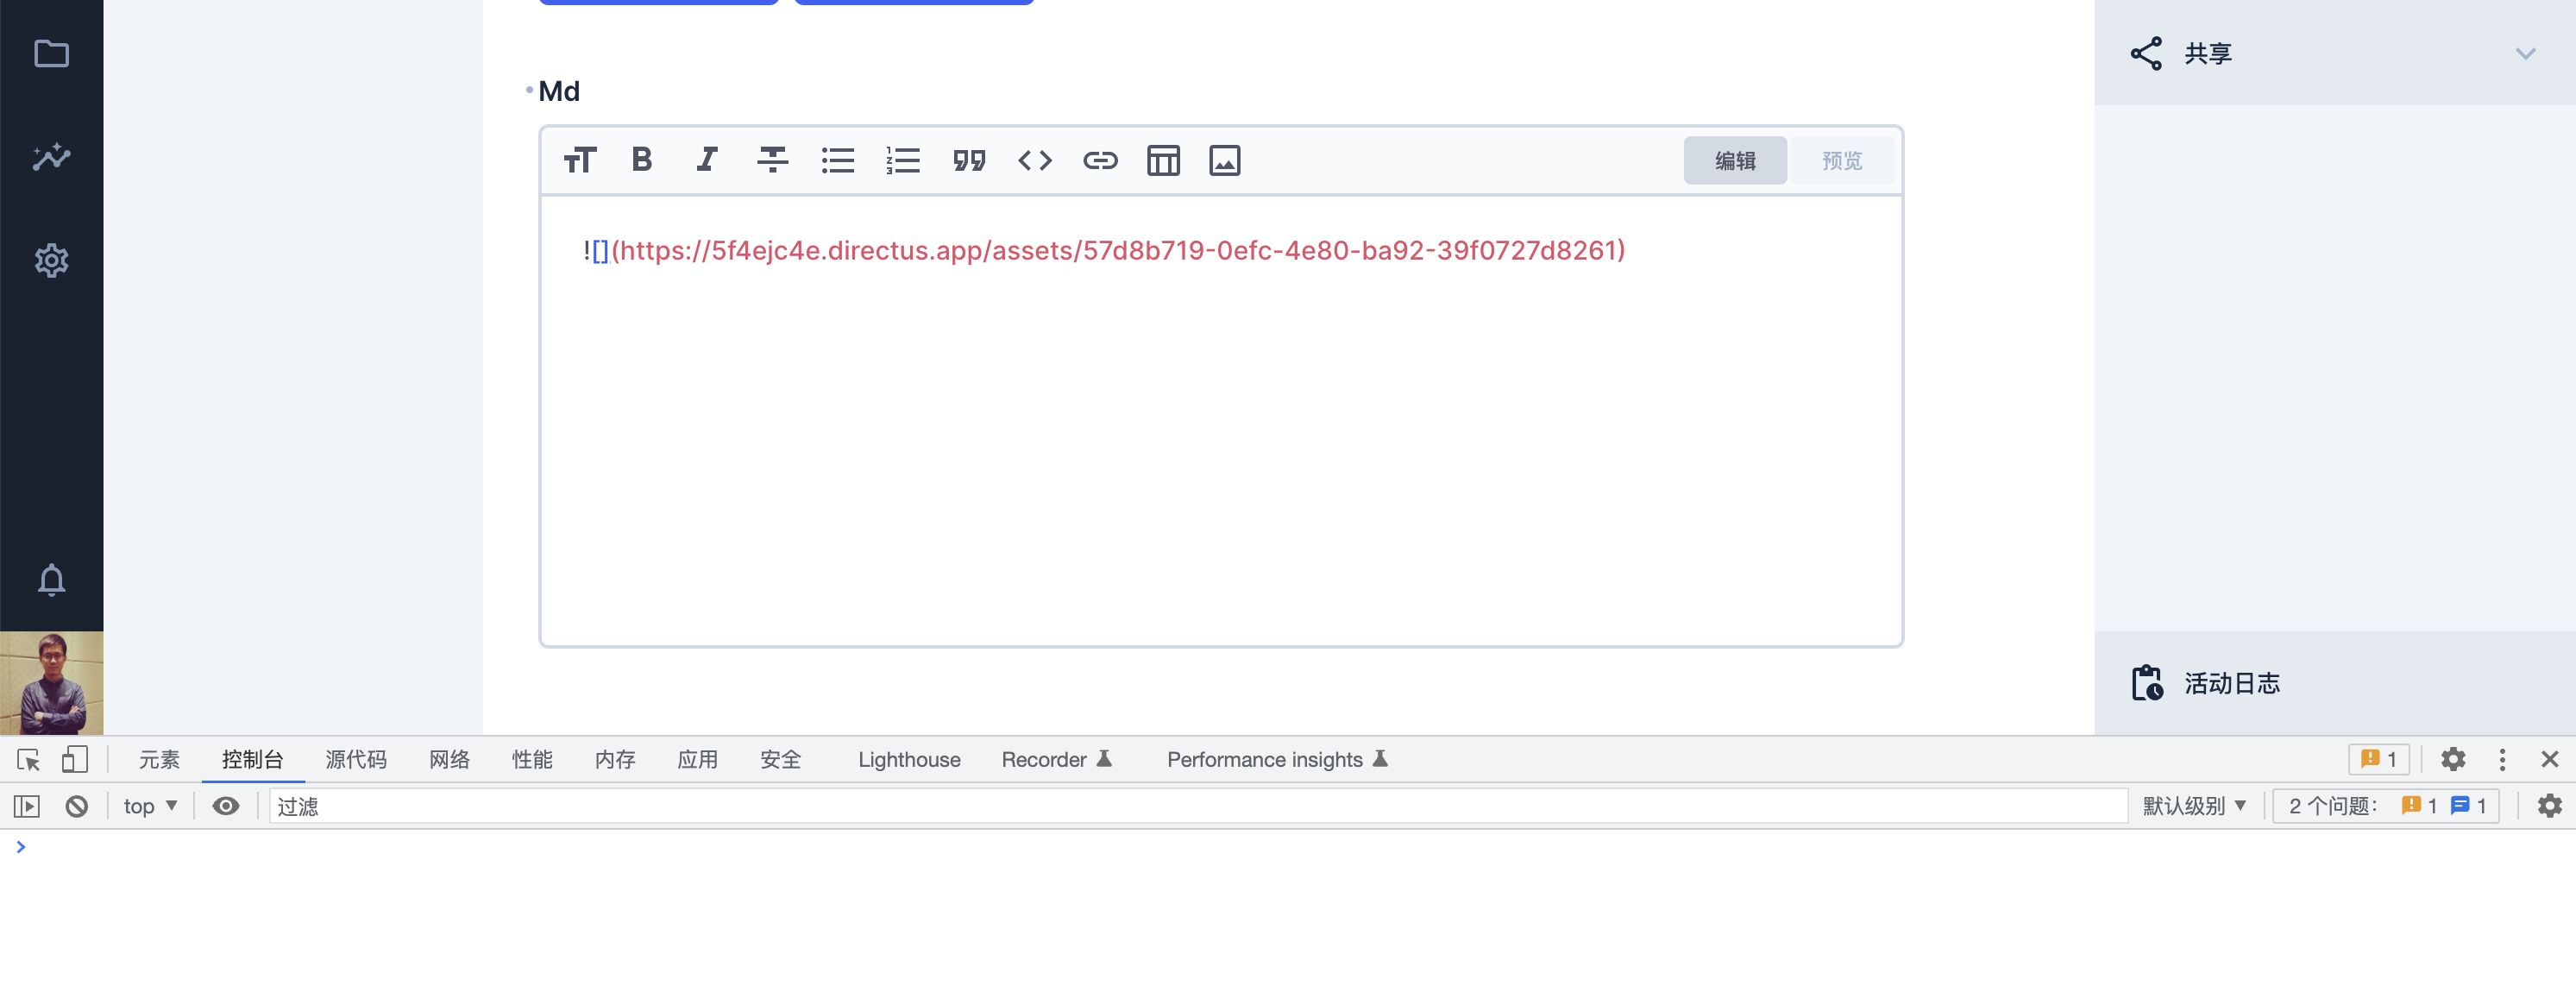Switch to the 网络 DevTools tab
This screenshot has height=1004, width=2576.
(x=449, y=759)
